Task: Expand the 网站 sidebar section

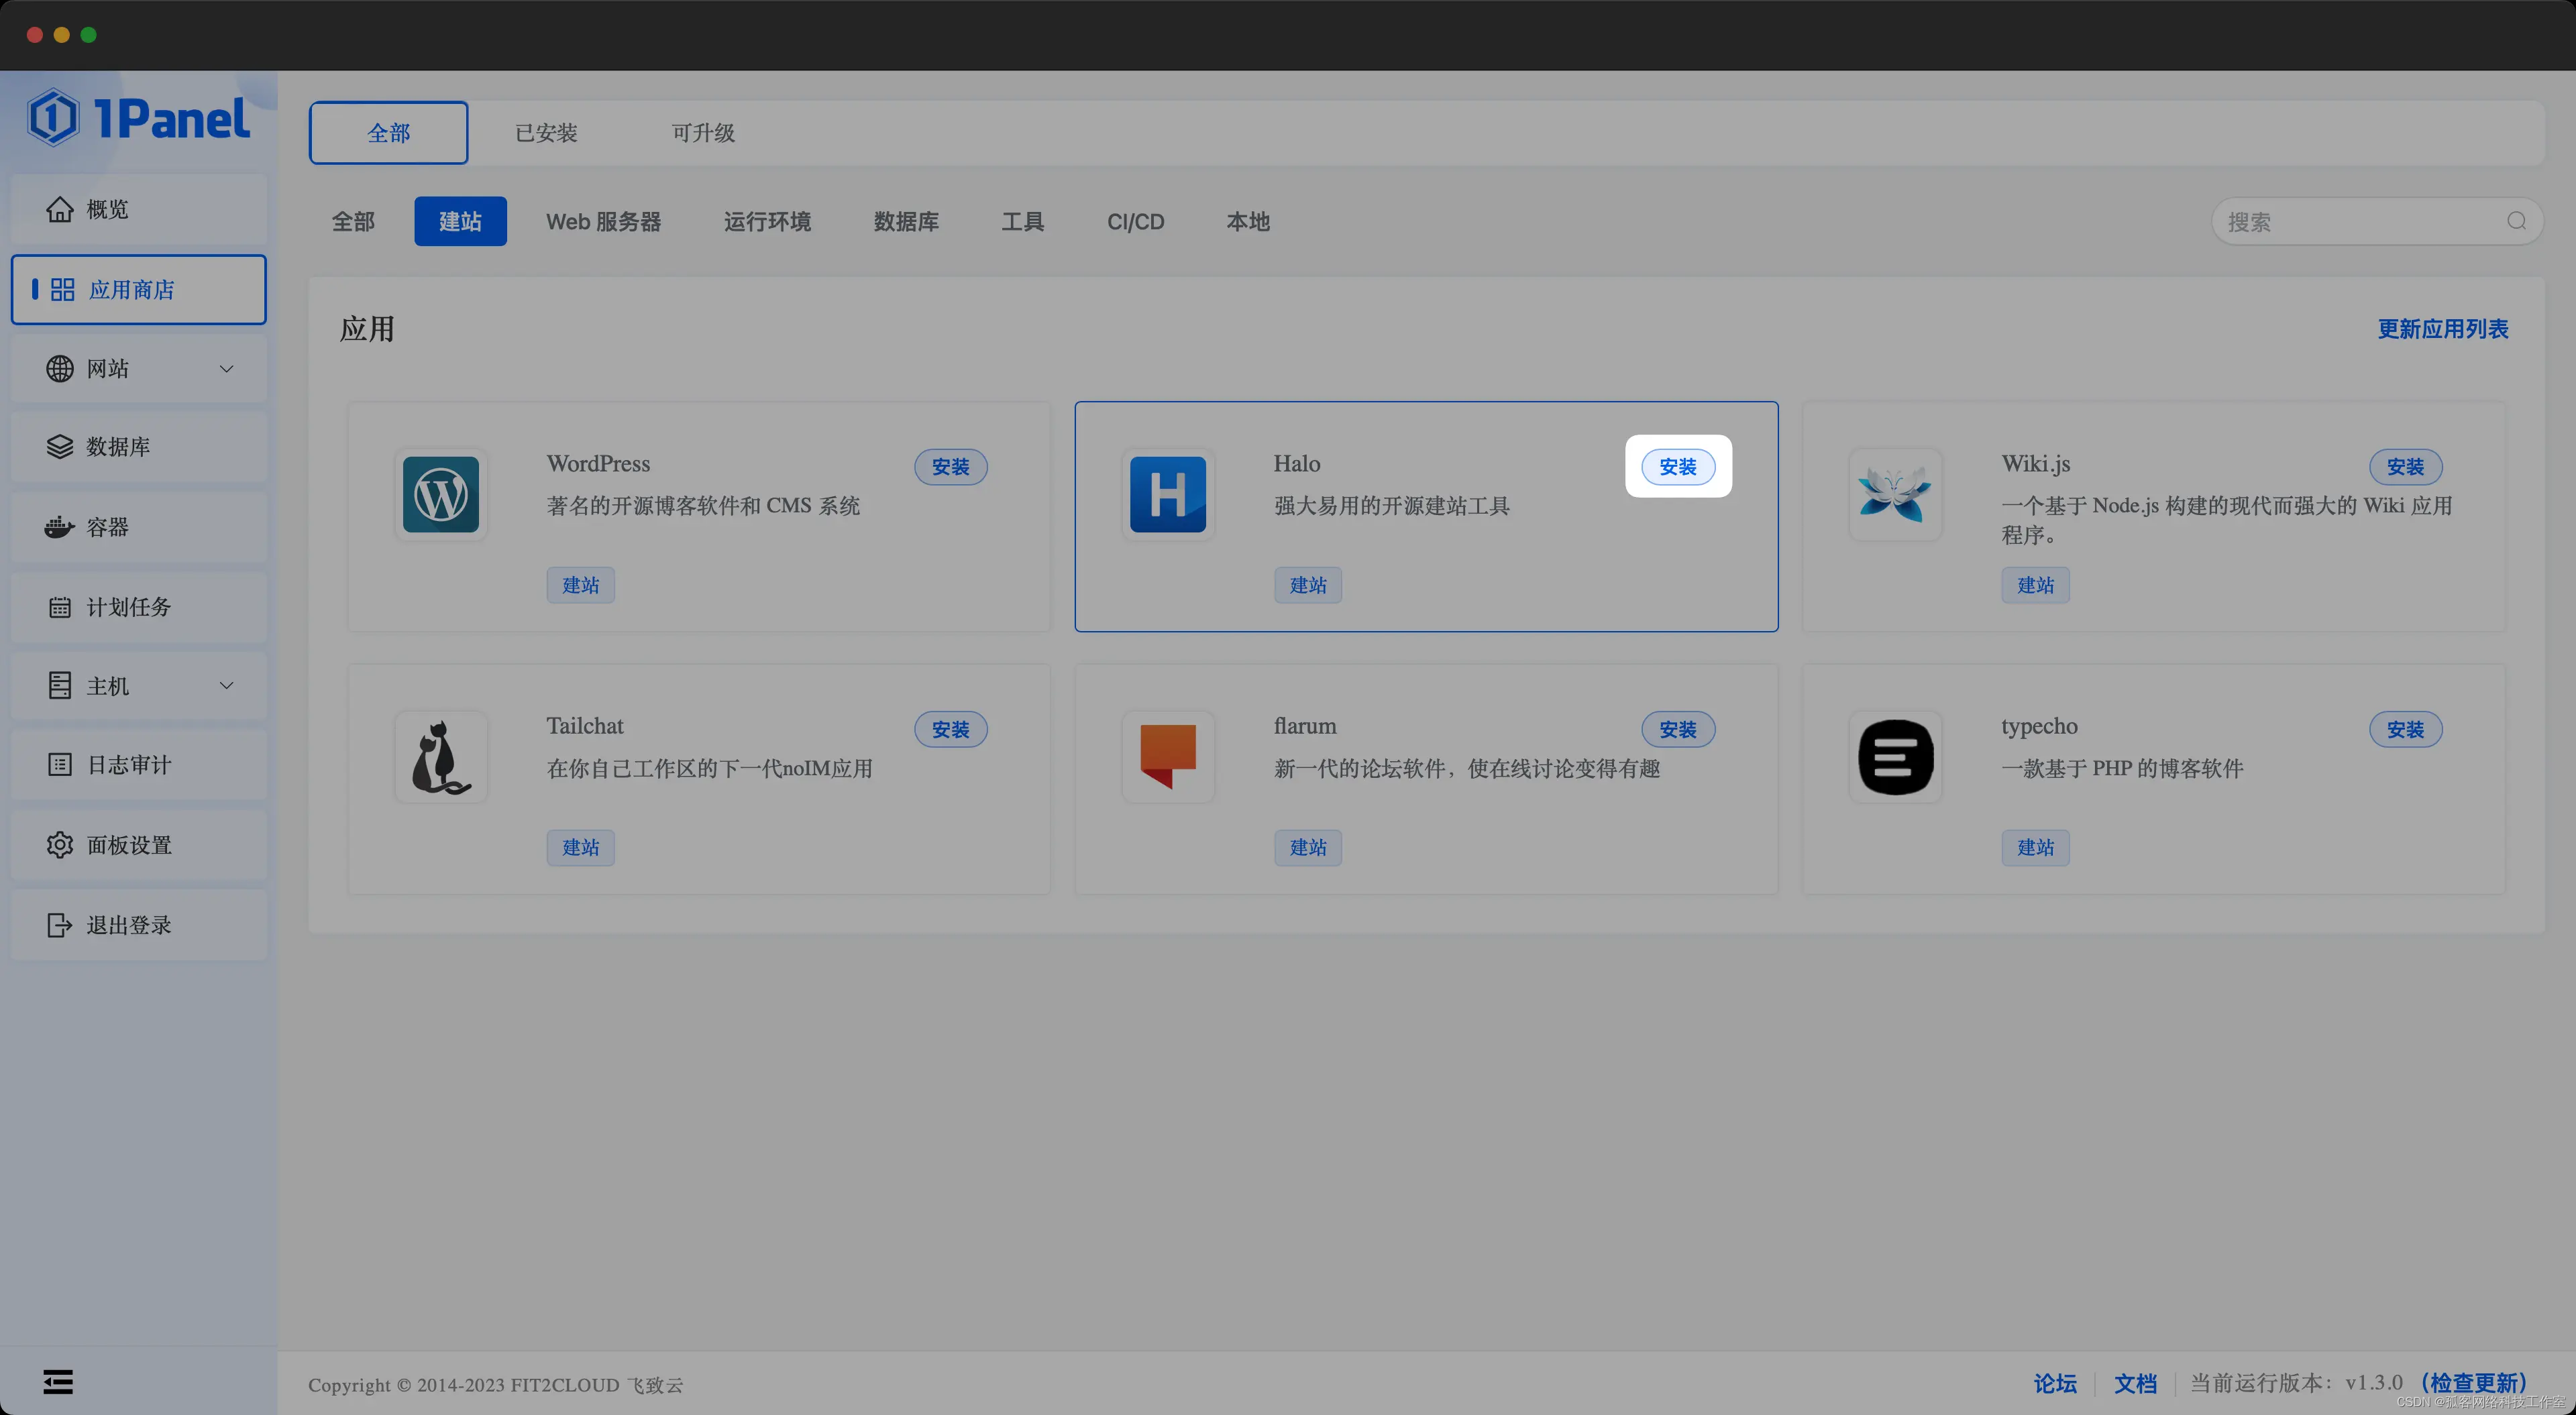Action: click(227, 368)
